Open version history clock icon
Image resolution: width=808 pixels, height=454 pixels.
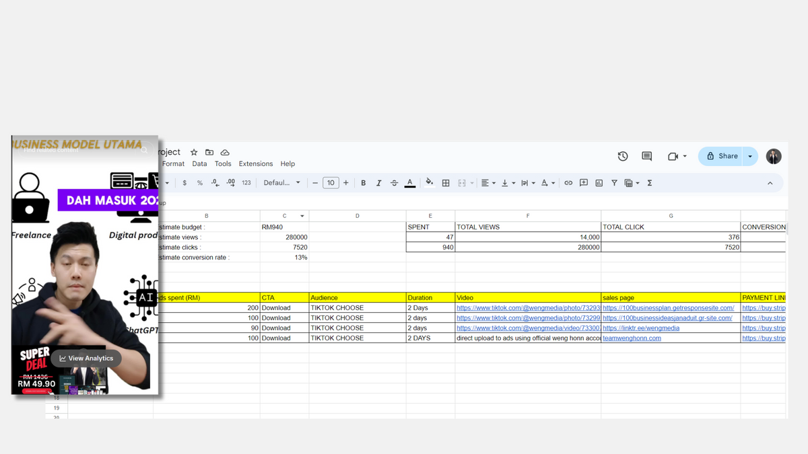[x=623, y=156]
